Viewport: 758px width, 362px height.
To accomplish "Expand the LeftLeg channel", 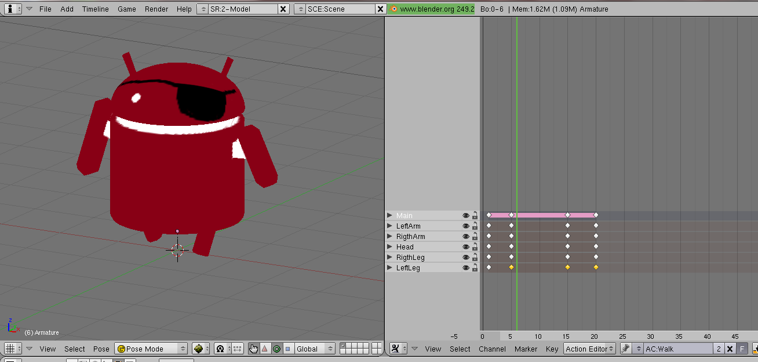I will 389,267.
